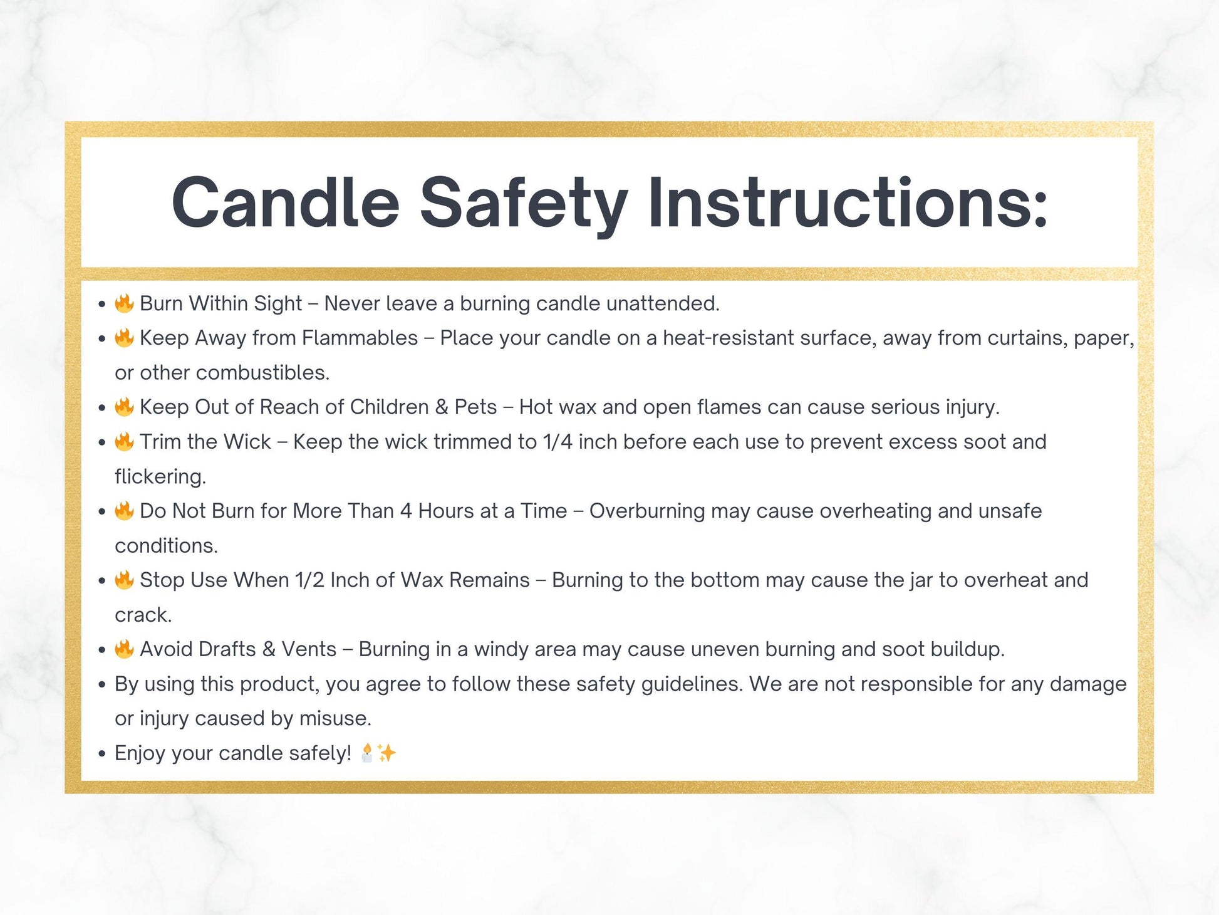This screenshot has height=915, width=1219.
Task: Click the flame icon beside Keep Out of Reach
Action: click(124, 407)
